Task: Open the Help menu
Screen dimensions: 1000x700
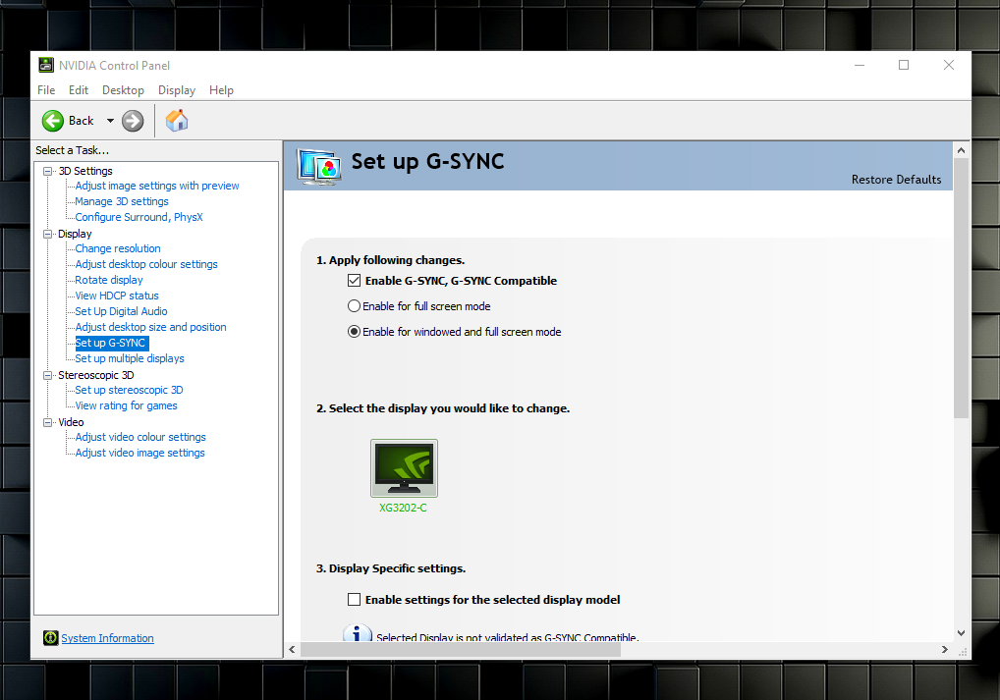Action: coord(221,90)
